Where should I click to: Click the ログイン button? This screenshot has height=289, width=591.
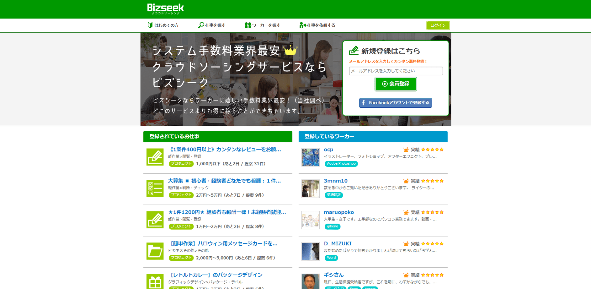[x=438, y=25]
